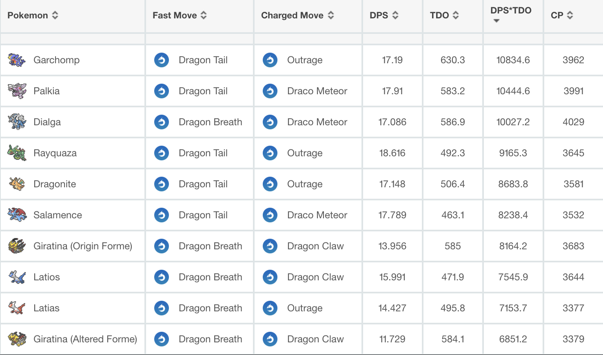Sort table by Pokemon column
This screenshot has height=355, width=603.
tap(33, 16)
